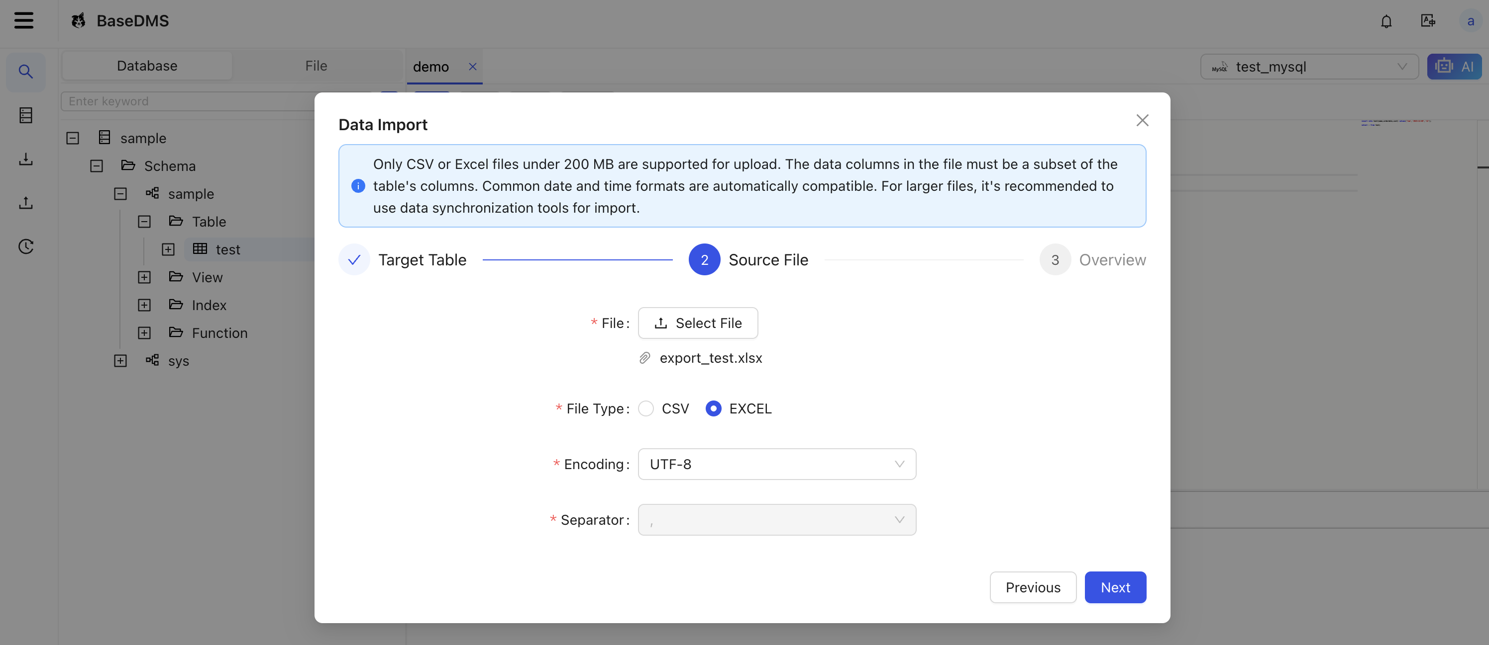
Task: Click the paperclip icon beside export_test.xlsx
Action: [x=644, y=358]
